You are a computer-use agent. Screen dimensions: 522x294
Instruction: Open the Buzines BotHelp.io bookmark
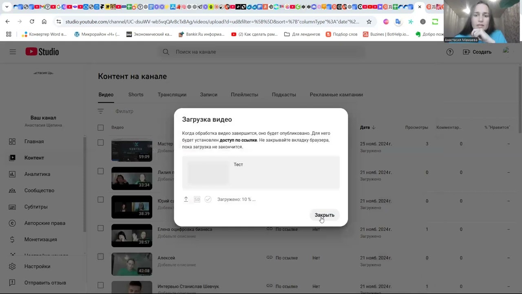click(x=386, y=34)
